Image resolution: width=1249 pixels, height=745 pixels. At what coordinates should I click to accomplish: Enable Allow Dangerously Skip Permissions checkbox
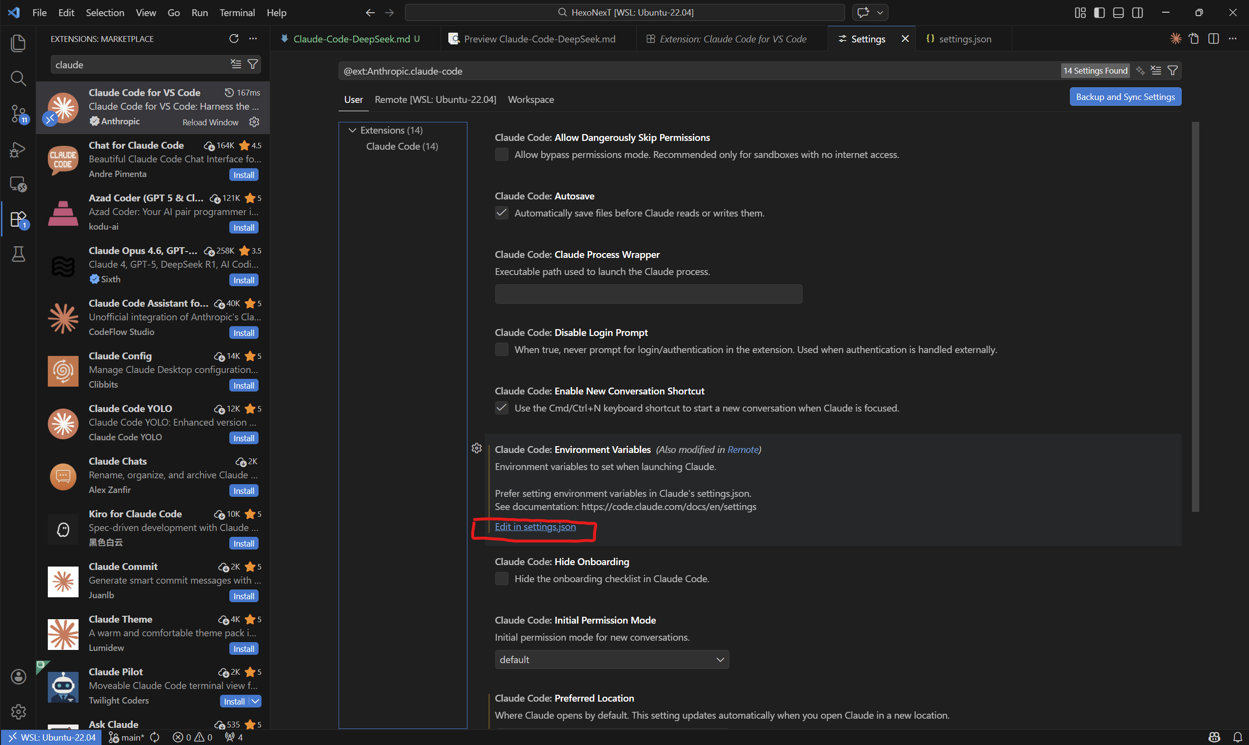501,155
